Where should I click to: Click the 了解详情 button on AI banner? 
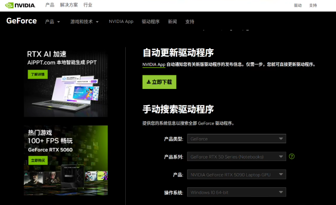37,74
